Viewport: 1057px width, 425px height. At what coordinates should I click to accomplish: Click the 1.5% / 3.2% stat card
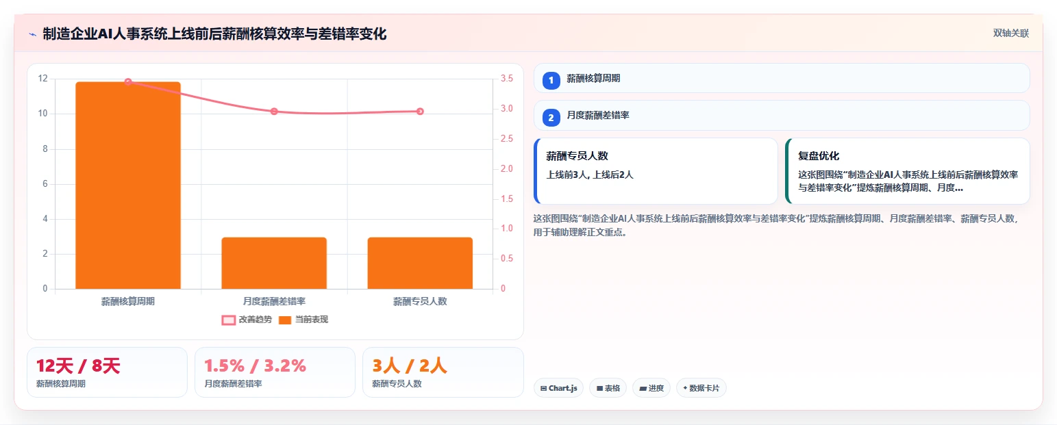pos(275,372)
